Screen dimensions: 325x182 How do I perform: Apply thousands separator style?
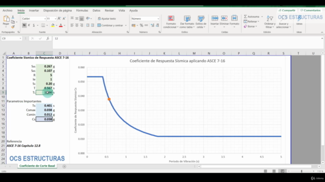(x=146, y=25)
